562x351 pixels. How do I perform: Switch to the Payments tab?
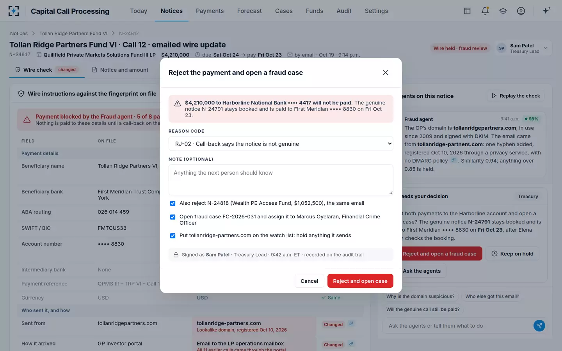210,11
